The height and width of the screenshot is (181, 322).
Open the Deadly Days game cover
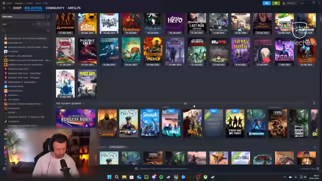[x=87, y=83]
